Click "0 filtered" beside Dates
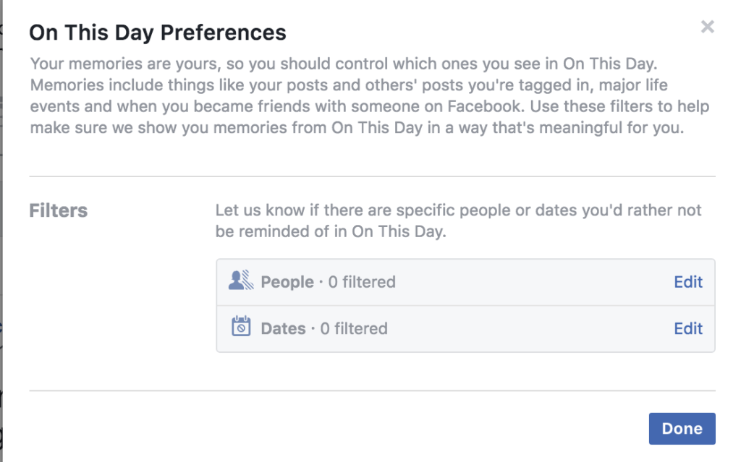This screenshot has width=741, height=462. (354, 328)
